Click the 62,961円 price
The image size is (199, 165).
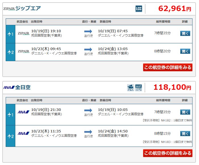(175, 8)
